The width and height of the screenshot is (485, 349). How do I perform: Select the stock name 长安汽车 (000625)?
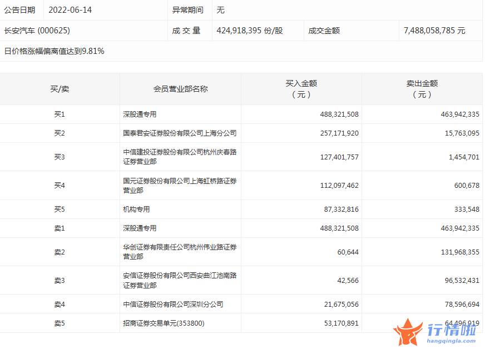pyautogui.click(x=37, y=31)
